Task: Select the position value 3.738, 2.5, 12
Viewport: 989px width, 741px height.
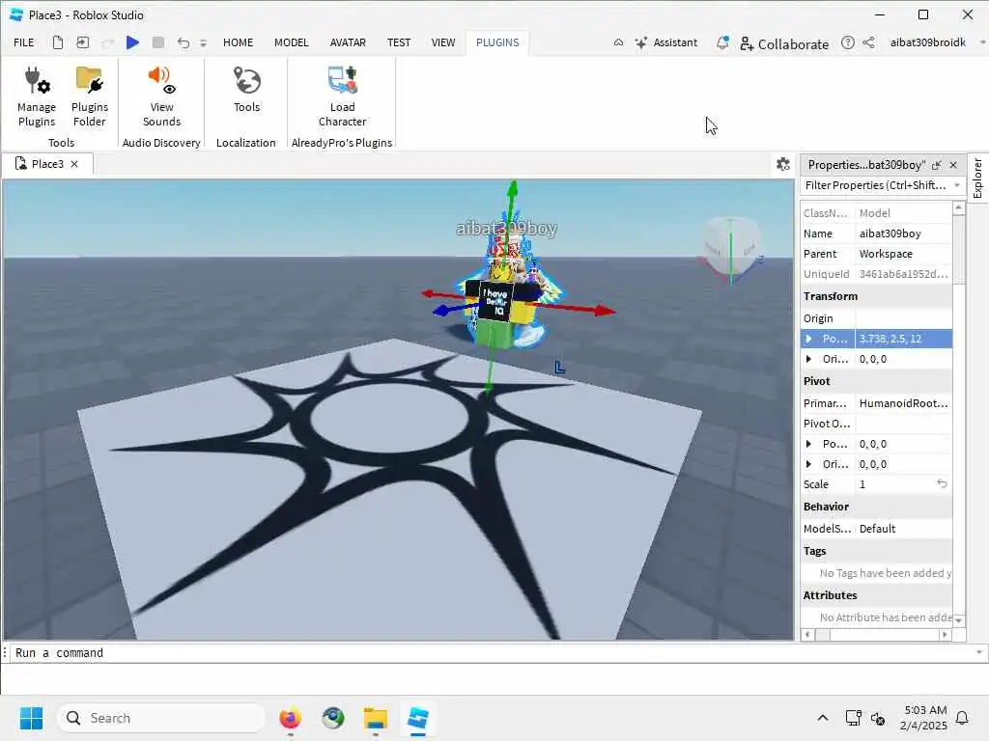Action: tap(903, 339)
